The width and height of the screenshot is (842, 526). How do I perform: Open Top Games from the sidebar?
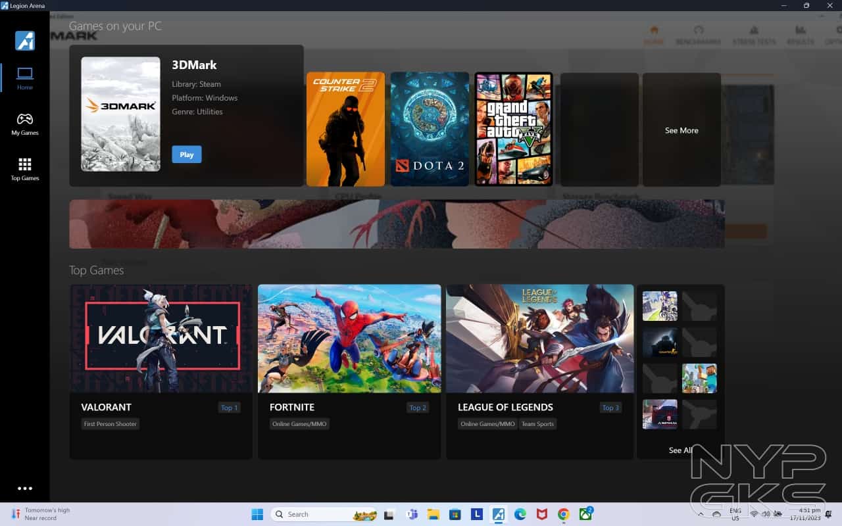pos(25,169)
